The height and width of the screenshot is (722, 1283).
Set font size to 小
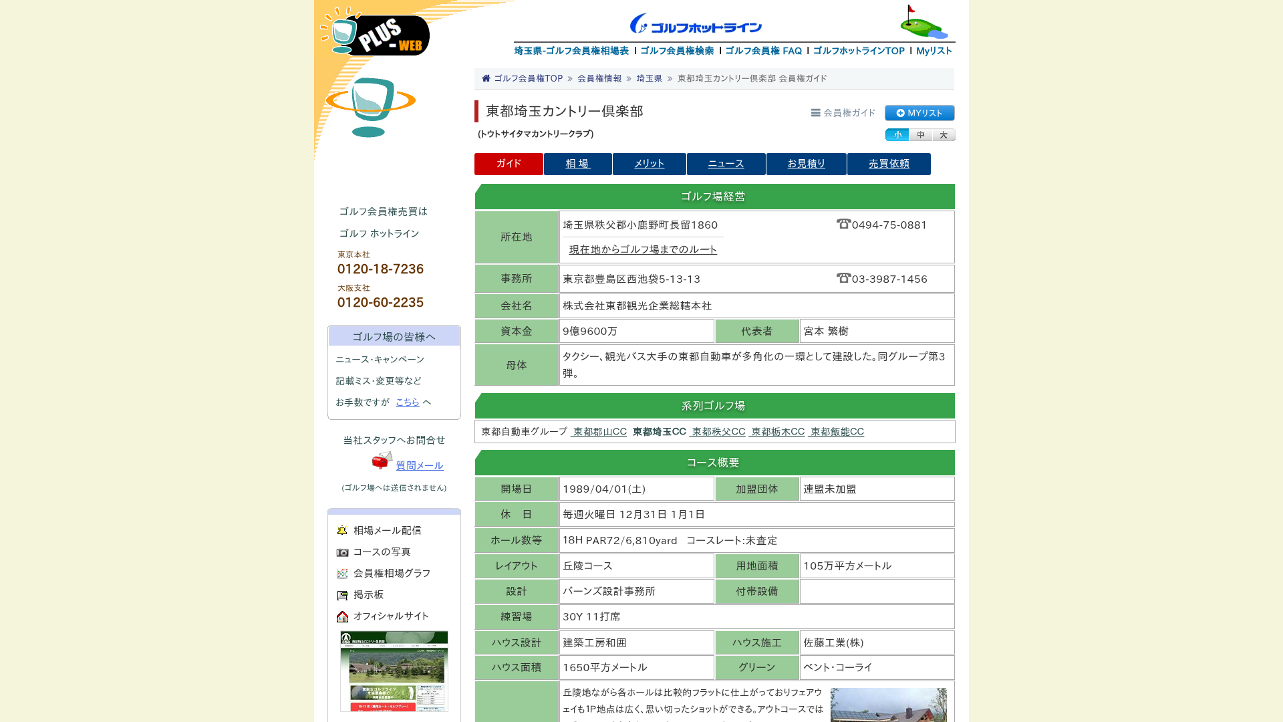897,135
